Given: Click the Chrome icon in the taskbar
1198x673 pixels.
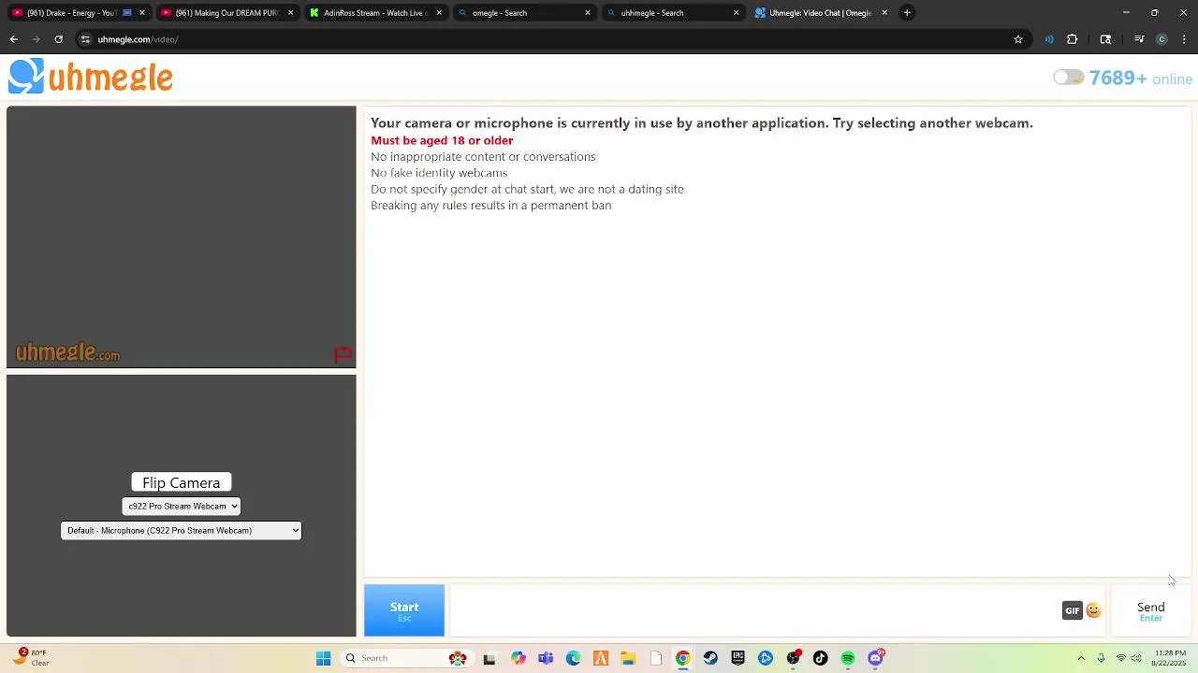Looking at the screenshot, I should click(x=683, y=658).
